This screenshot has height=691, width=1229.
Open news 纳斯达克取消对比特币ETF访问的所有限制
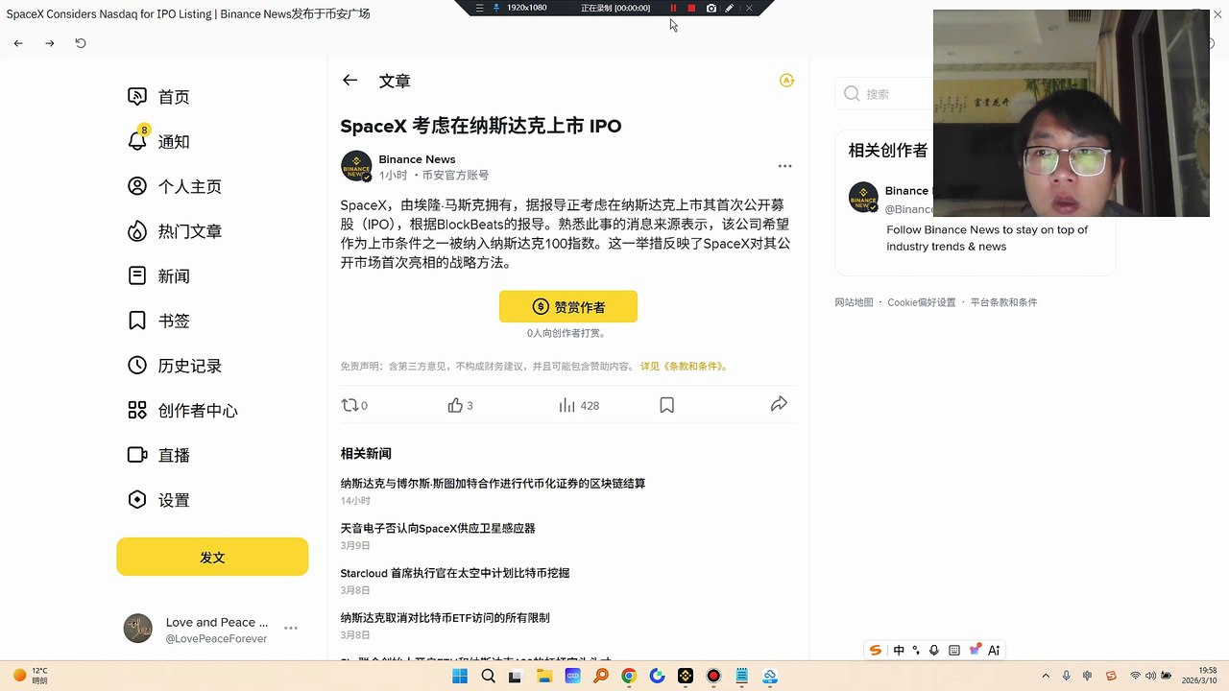tap(445, 618)
